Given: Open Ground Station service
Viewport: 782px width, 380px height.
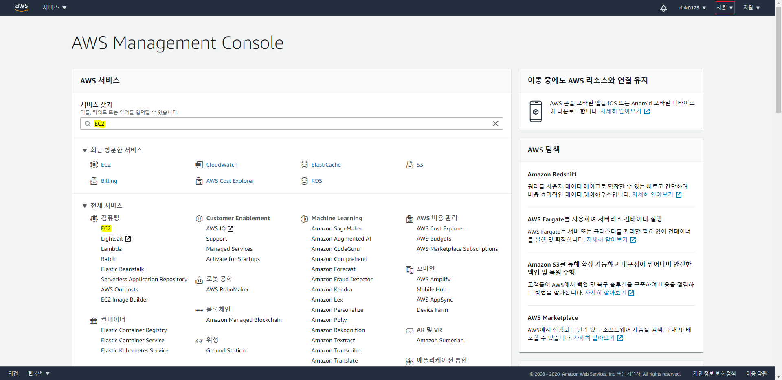Looking at the screenshot, I should pyautogui.click(x=226, y=350).
